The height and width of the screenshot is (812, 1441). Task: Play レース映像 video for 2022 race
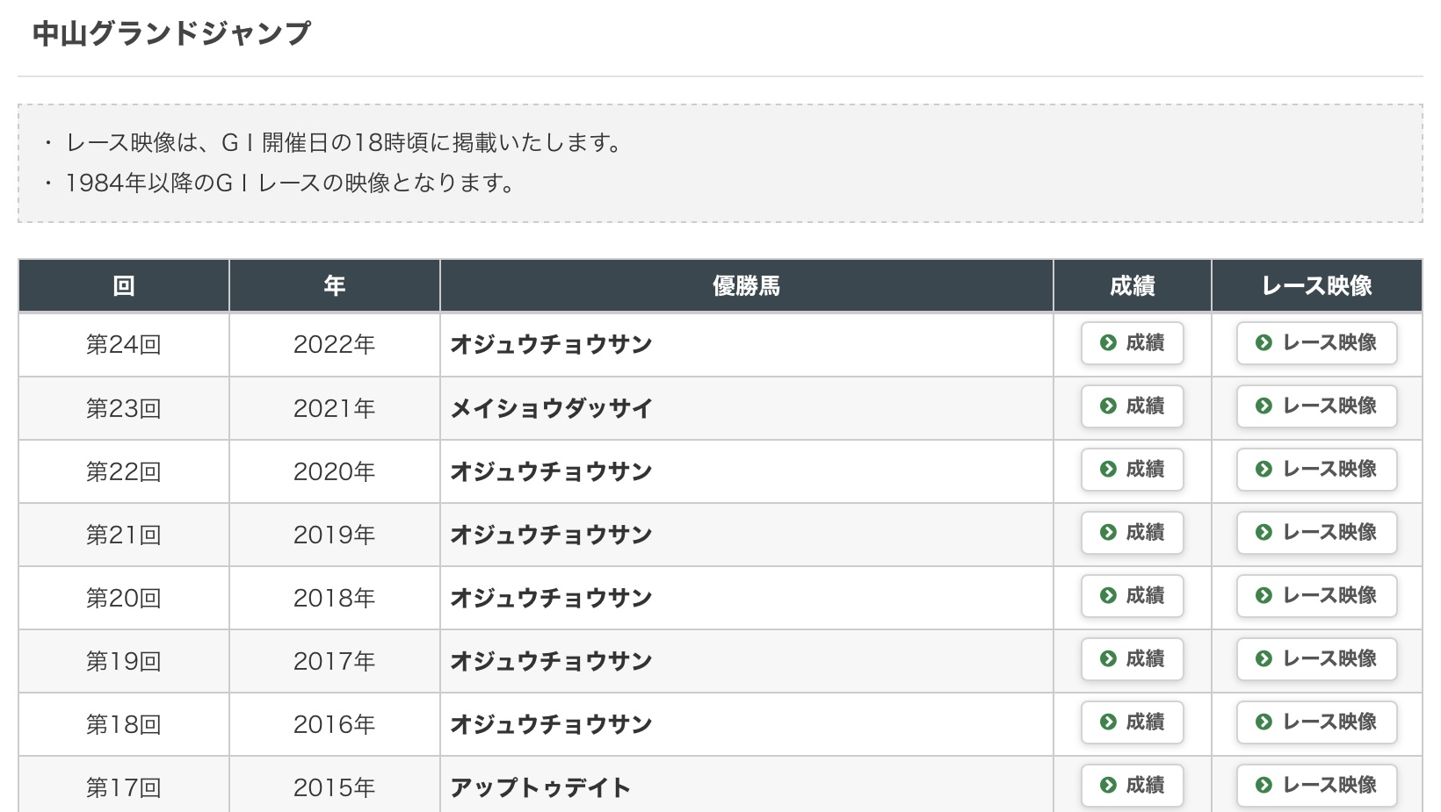(x=1316, y=343)
